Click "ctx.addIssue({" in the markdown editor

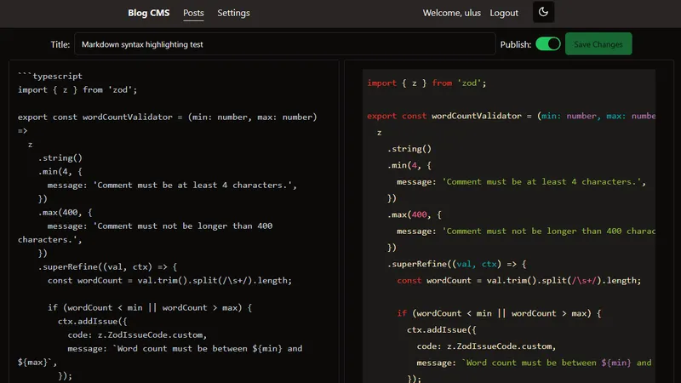pyautogui.click(x=93, y=322)
